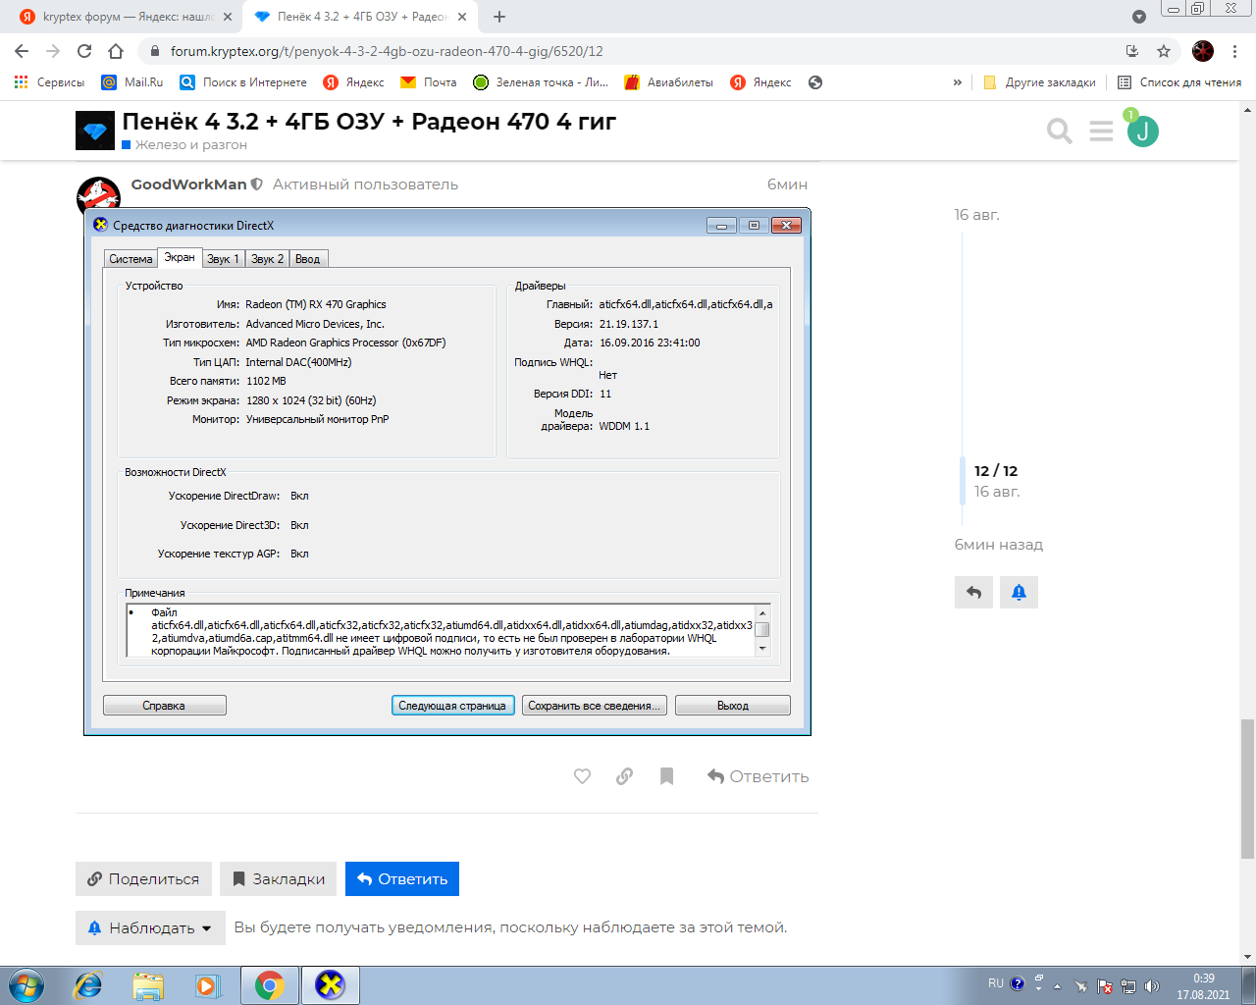This screenshot has height=1005, width=1256.
Task: Go to browser home page icon
Action: click(116, 51)
